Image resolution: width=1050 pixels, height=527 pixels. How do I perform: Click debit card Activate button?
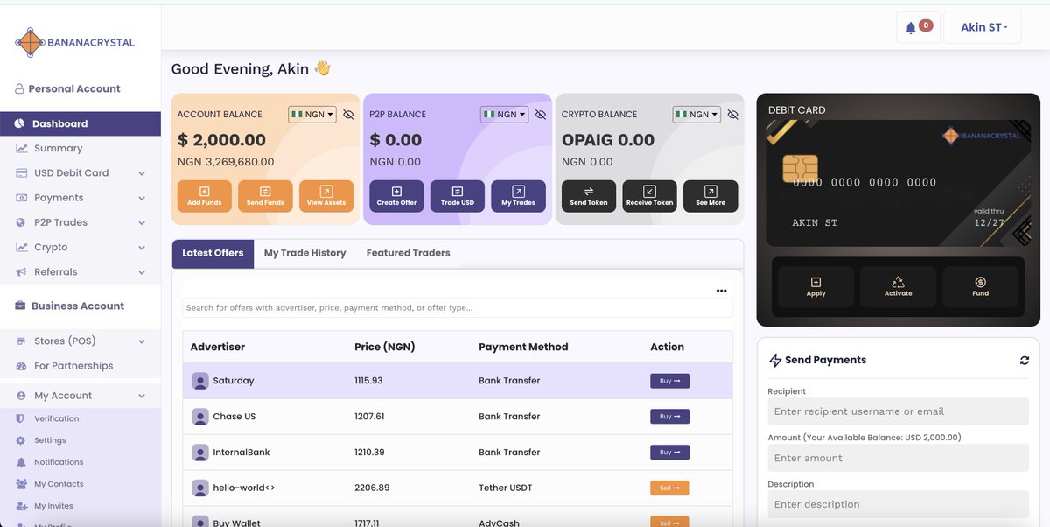pyautogui.click(x=898, y=286)
